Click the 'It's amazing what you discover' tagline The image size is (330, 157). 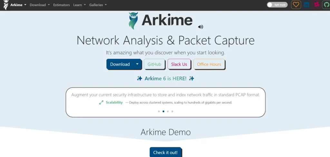point(165,52)
